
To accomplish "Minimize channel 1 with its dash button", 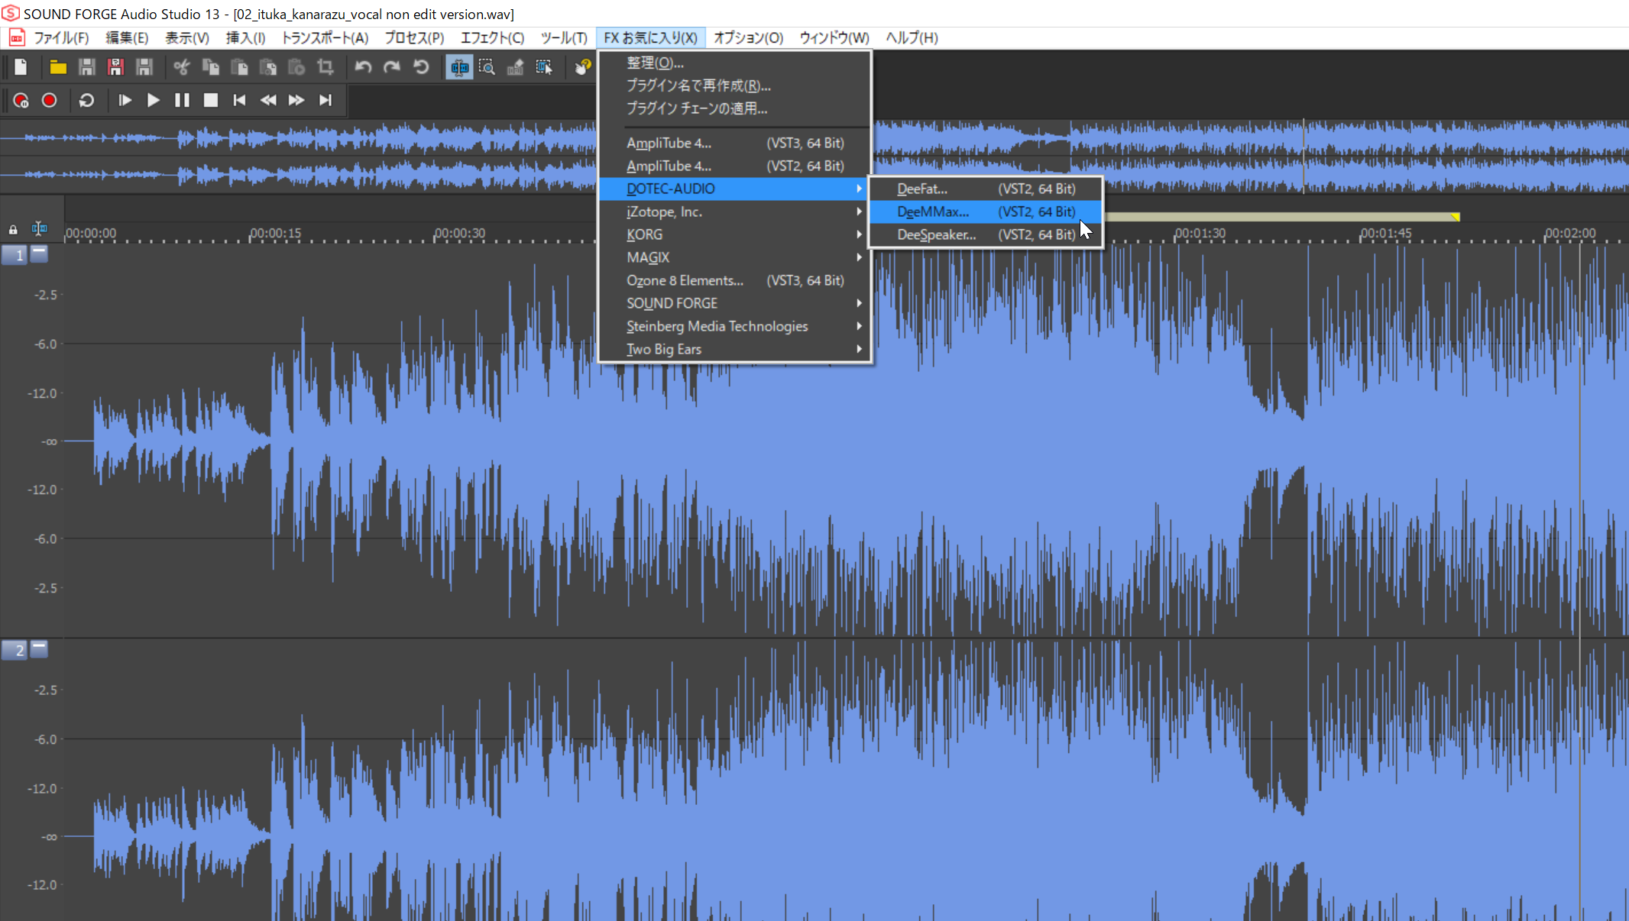I will click(x=39, y=254).
